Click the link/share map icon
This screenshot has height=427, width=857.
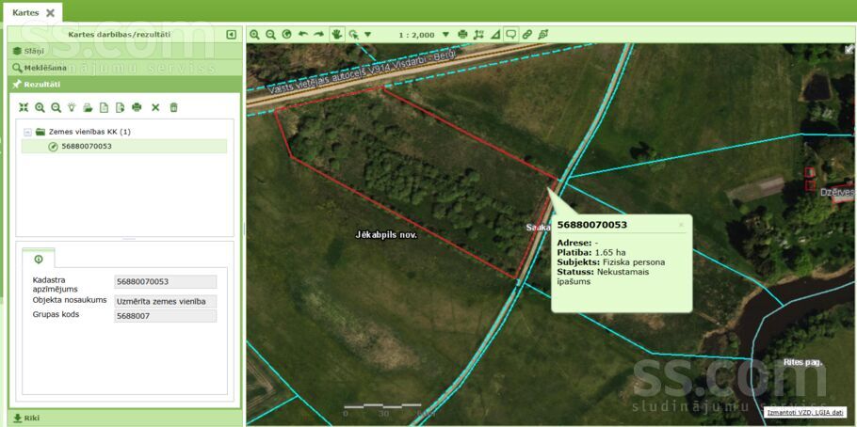pyautogui.click(x=527, y=35)
